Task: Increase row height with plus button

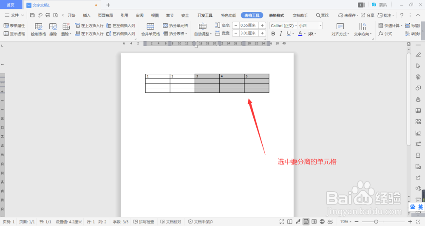Action: click(262, 25)
